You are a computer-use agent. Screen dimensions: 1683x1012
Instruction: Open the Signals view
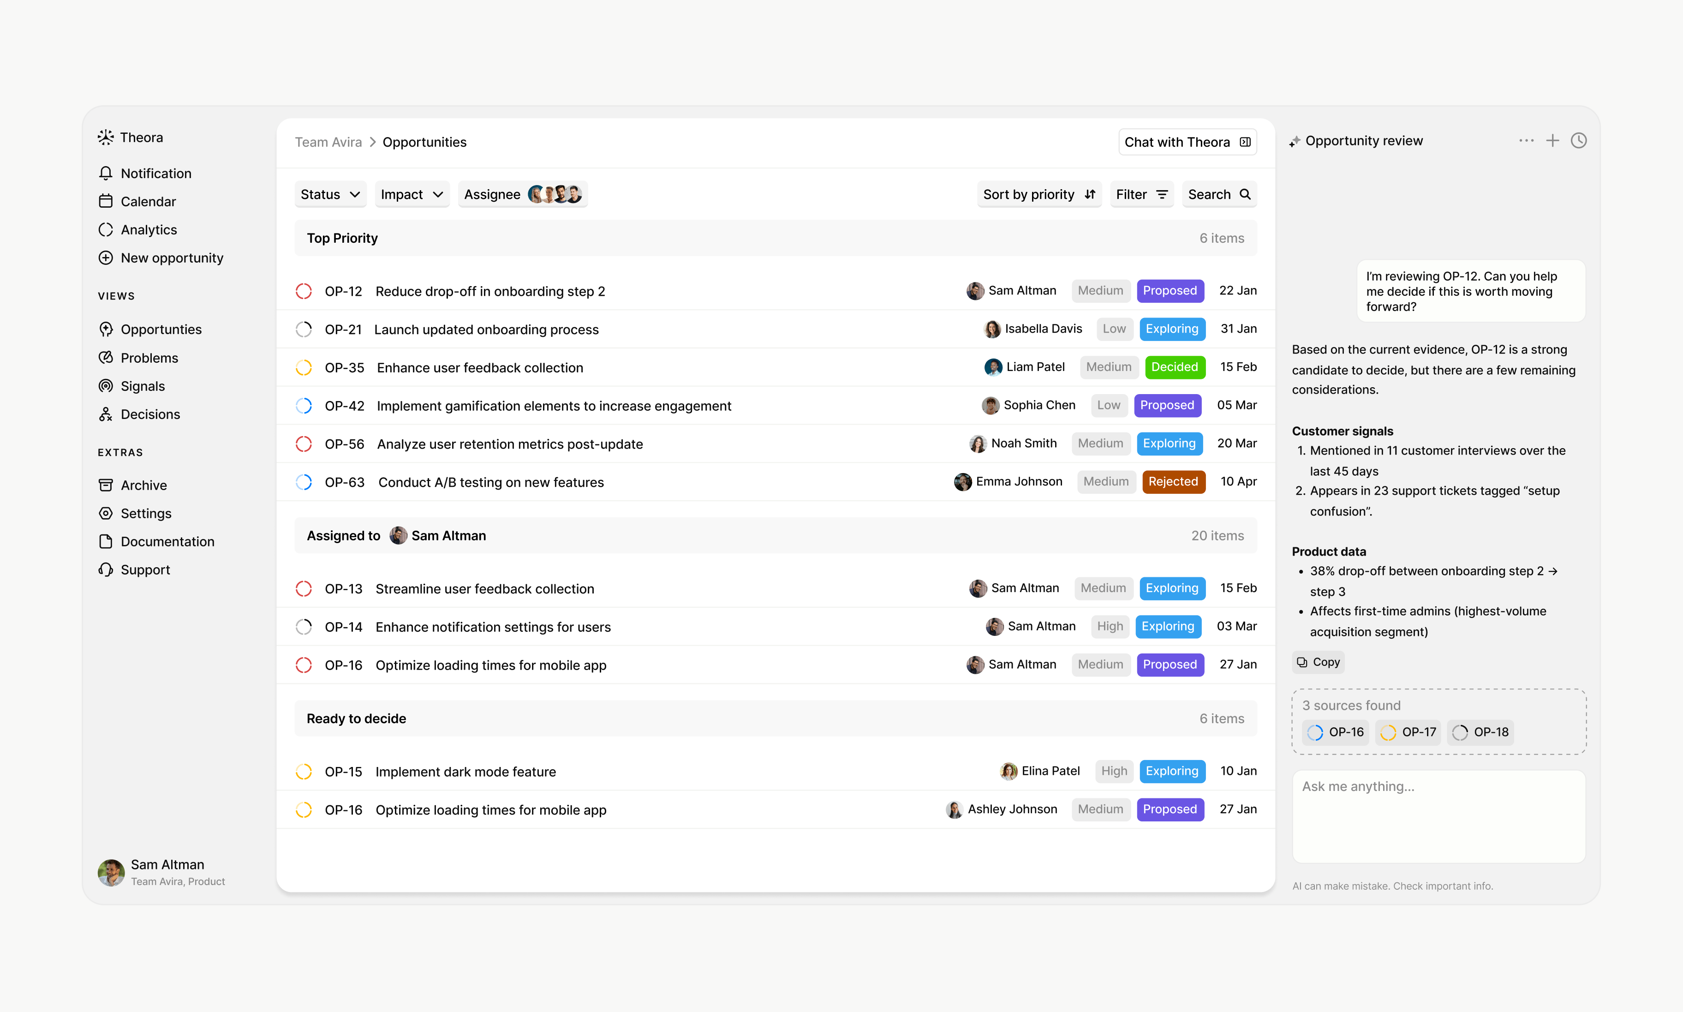point(143,386)
